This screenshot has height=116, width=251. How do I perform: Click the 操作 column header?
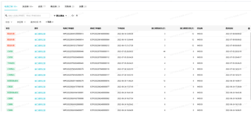36,29
